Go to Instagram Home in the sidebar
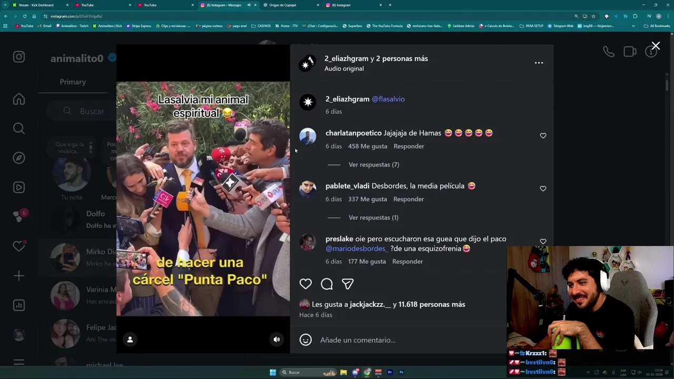The height and width of the screenshot is (379, 674). click(x=19, y=99)
